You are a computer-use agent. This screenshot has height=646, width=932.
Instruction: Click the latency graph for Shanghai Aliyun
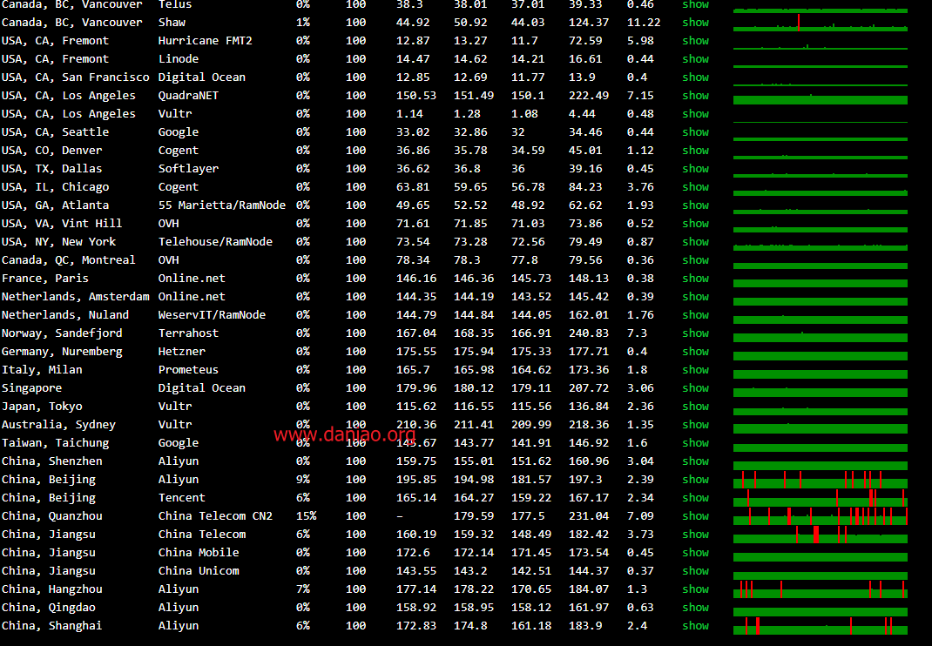821,626
